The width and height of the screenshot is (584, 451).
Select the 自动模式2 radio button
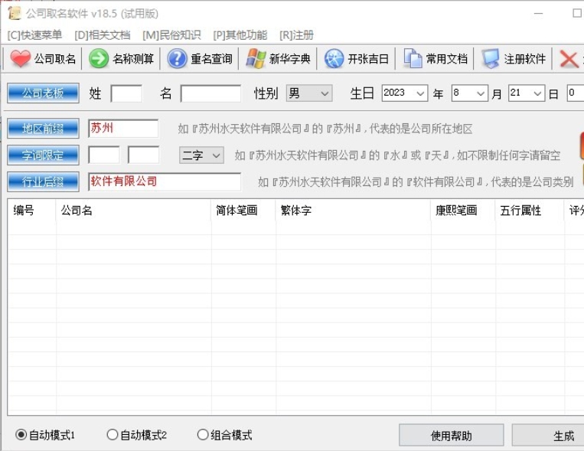(113, 435)
